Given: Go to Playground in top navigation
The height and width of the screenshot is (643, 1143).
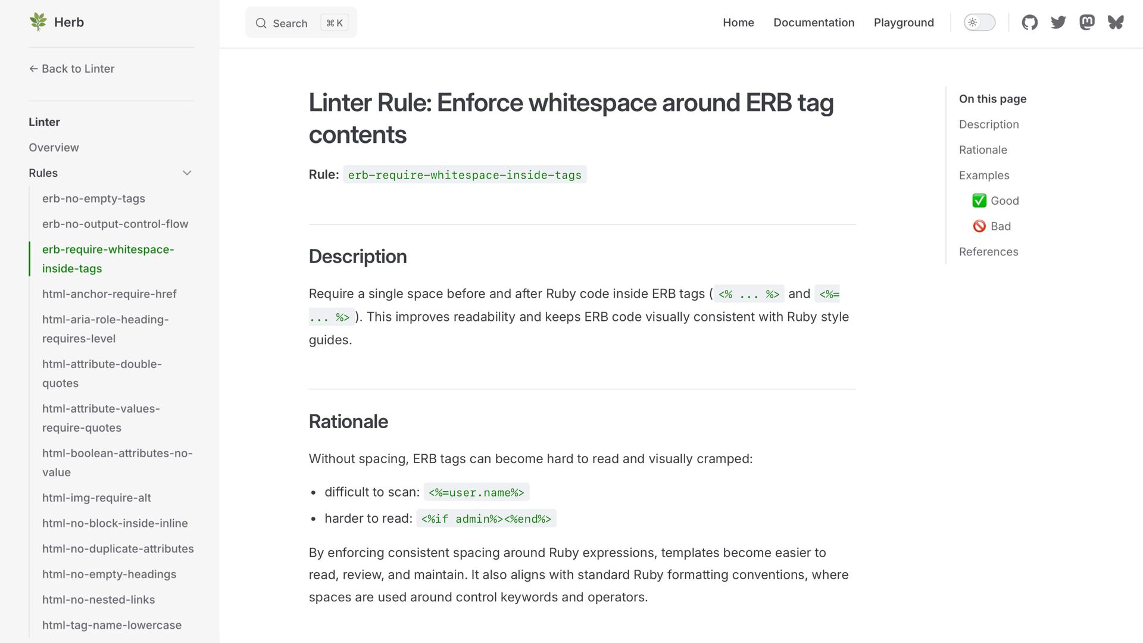Looking at the screenshot, I should click(x=903, y=23).
